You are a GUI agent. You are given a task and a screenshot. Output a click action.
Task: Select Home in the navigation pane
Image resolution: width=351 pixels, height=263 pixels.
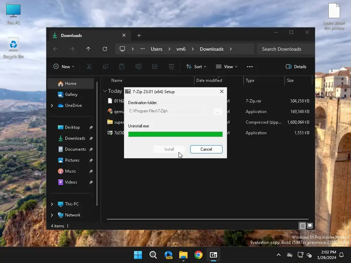(x=71, y=84)
